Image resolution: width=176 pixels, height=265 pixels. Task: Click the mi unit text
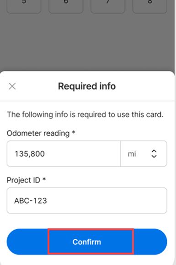132,154
